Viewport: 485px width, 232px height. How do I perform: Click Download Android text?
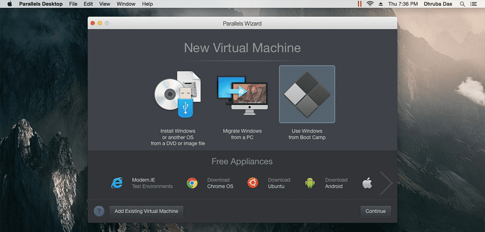click(x=336, y=183)
